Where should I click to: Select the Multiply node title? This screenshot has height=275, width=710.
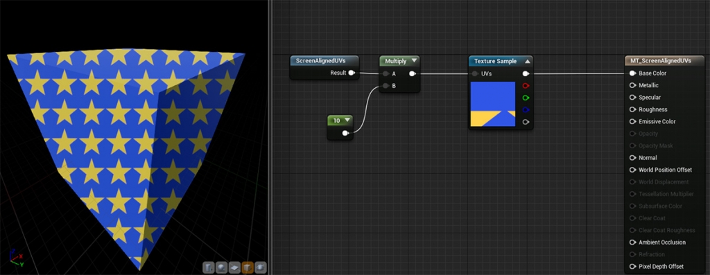pos(396,60)
